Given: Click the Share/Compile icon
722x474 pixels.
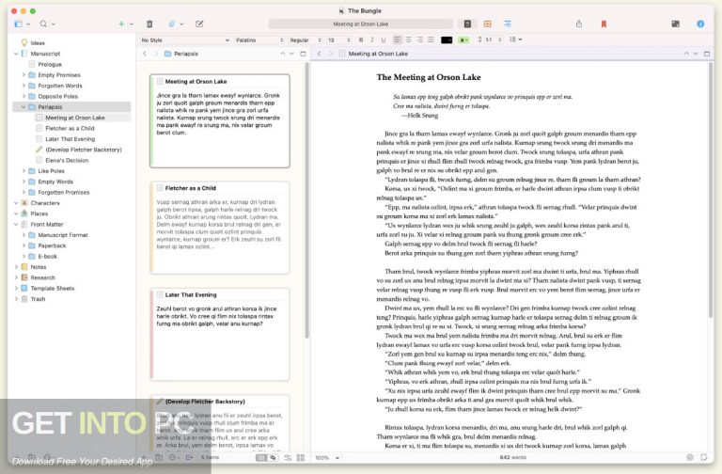Looking at the screenshot, I should [x=579, y=24].
